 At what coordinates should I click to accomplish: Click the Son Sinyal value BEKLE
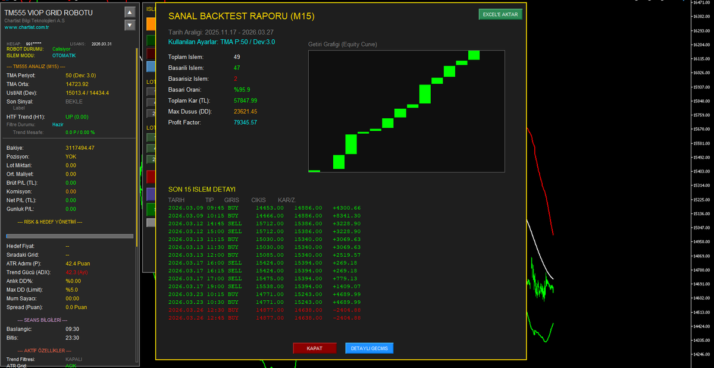74,102
